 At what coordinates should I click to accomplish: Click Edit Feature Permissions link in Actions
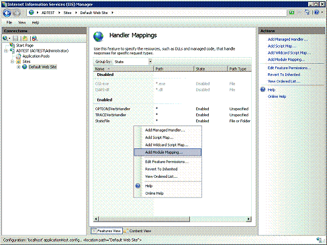click(x=289, y=68)
